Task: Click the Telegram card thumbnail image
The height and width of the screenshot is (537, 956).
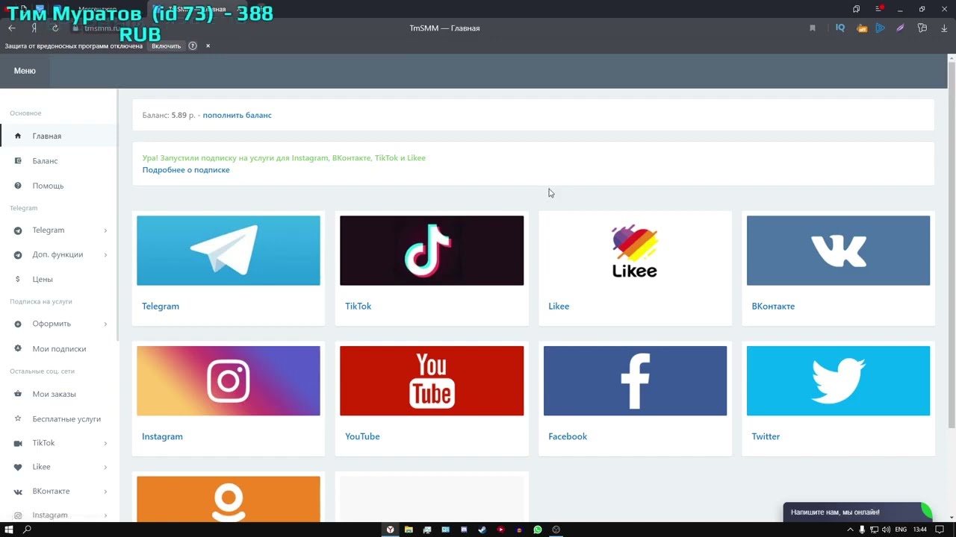Action: (229, 251)
